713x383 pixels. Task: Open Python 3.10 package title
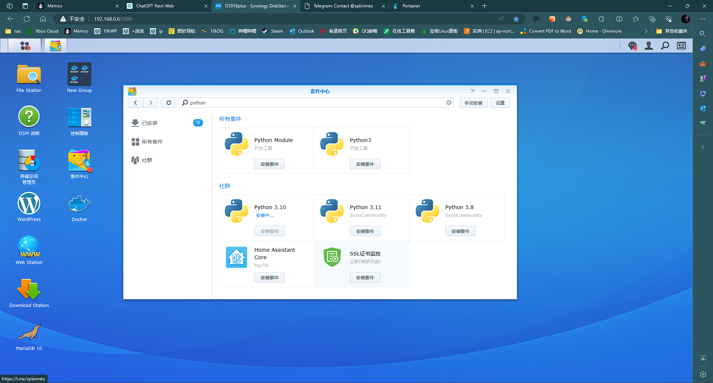(x=270, y=207)
